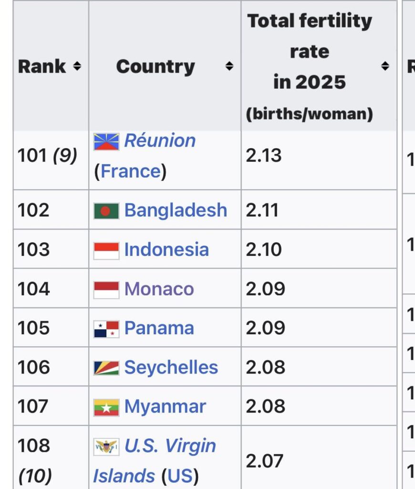This screenshot has width=415, height=489.
Task: Click the Bangladesh flag icon
Action: 106,211
